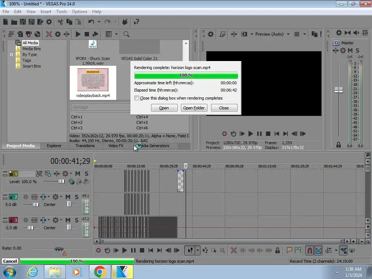Stop media preview in Project Media toolbar

(x=86, y=34)
